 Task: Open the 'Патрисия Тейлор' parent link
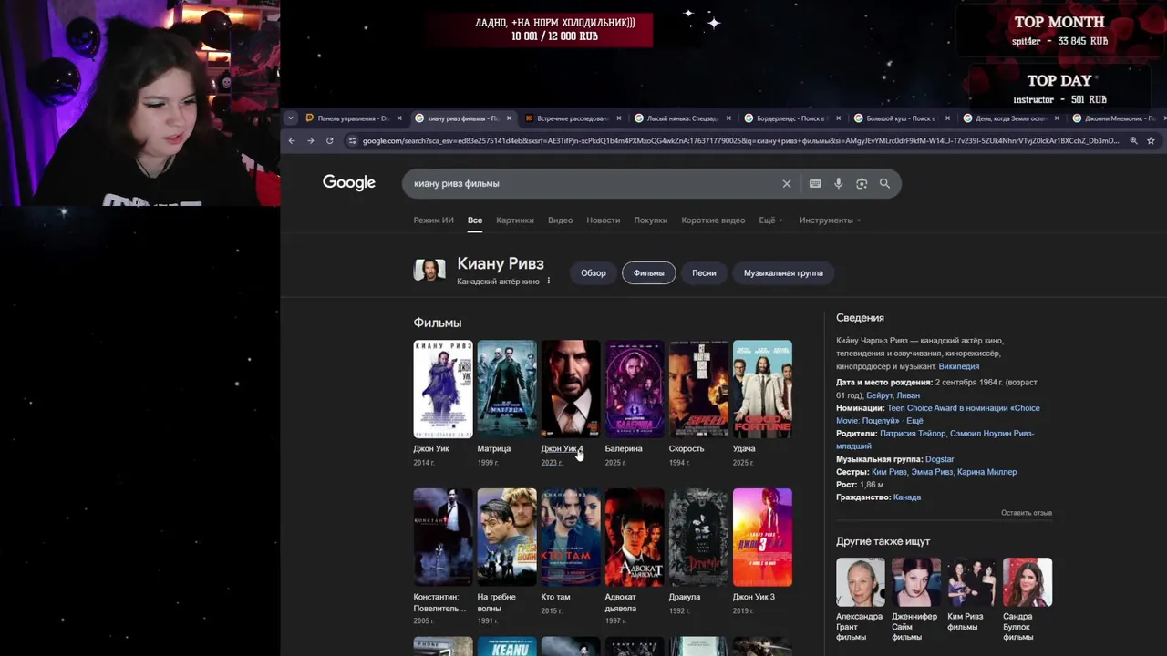tap(913, 434)
